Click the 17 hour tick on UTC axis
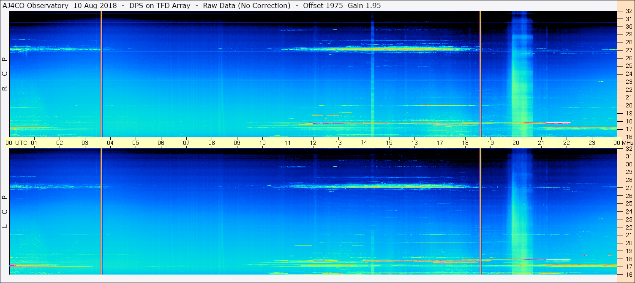Image resolution: width=635 pixels, height=283 pixels. [440, 143]
